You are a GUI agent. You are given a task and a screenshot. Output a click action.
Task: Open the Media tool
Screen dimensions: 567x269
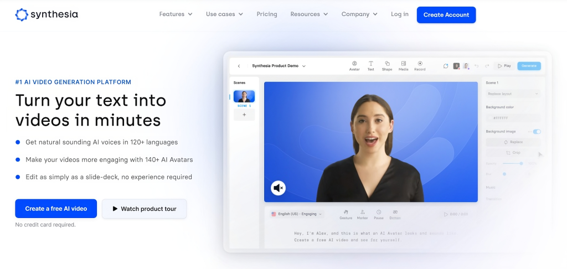(x=403, y=64)
